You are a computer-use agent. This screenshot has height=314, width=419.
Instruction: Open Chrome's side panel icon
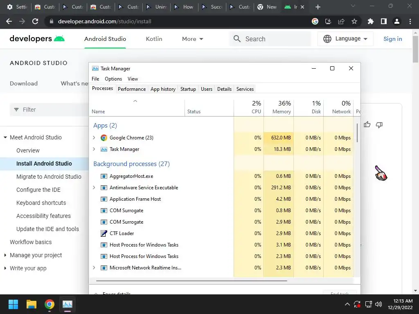pyautogui.click(x=384, y=21)
